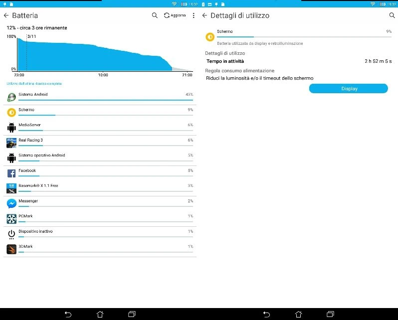Open the 3DMark app icon entry

[x=11, y=249]
